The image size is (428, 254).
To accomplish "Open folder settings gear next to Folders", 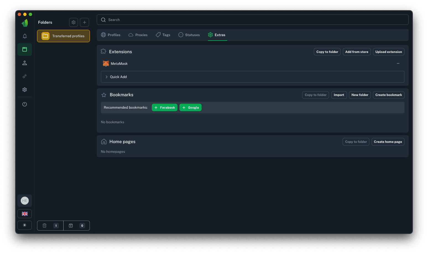I will (x=74, y=22).
